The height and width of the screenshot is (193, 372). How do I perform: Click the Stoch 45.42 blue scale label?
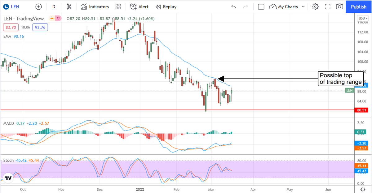click(361, 170)
